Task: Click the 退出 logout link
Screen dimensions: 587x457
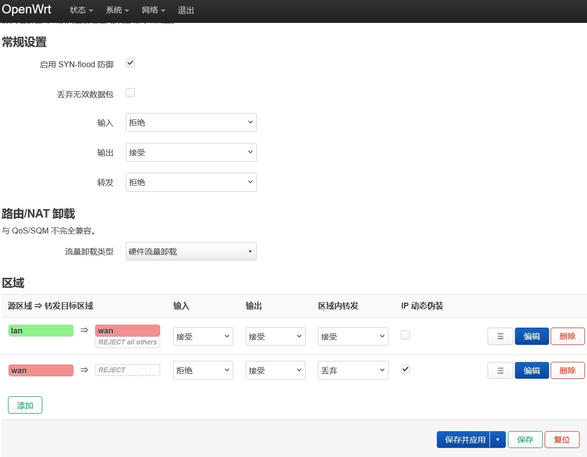Action: coord(186,10)
